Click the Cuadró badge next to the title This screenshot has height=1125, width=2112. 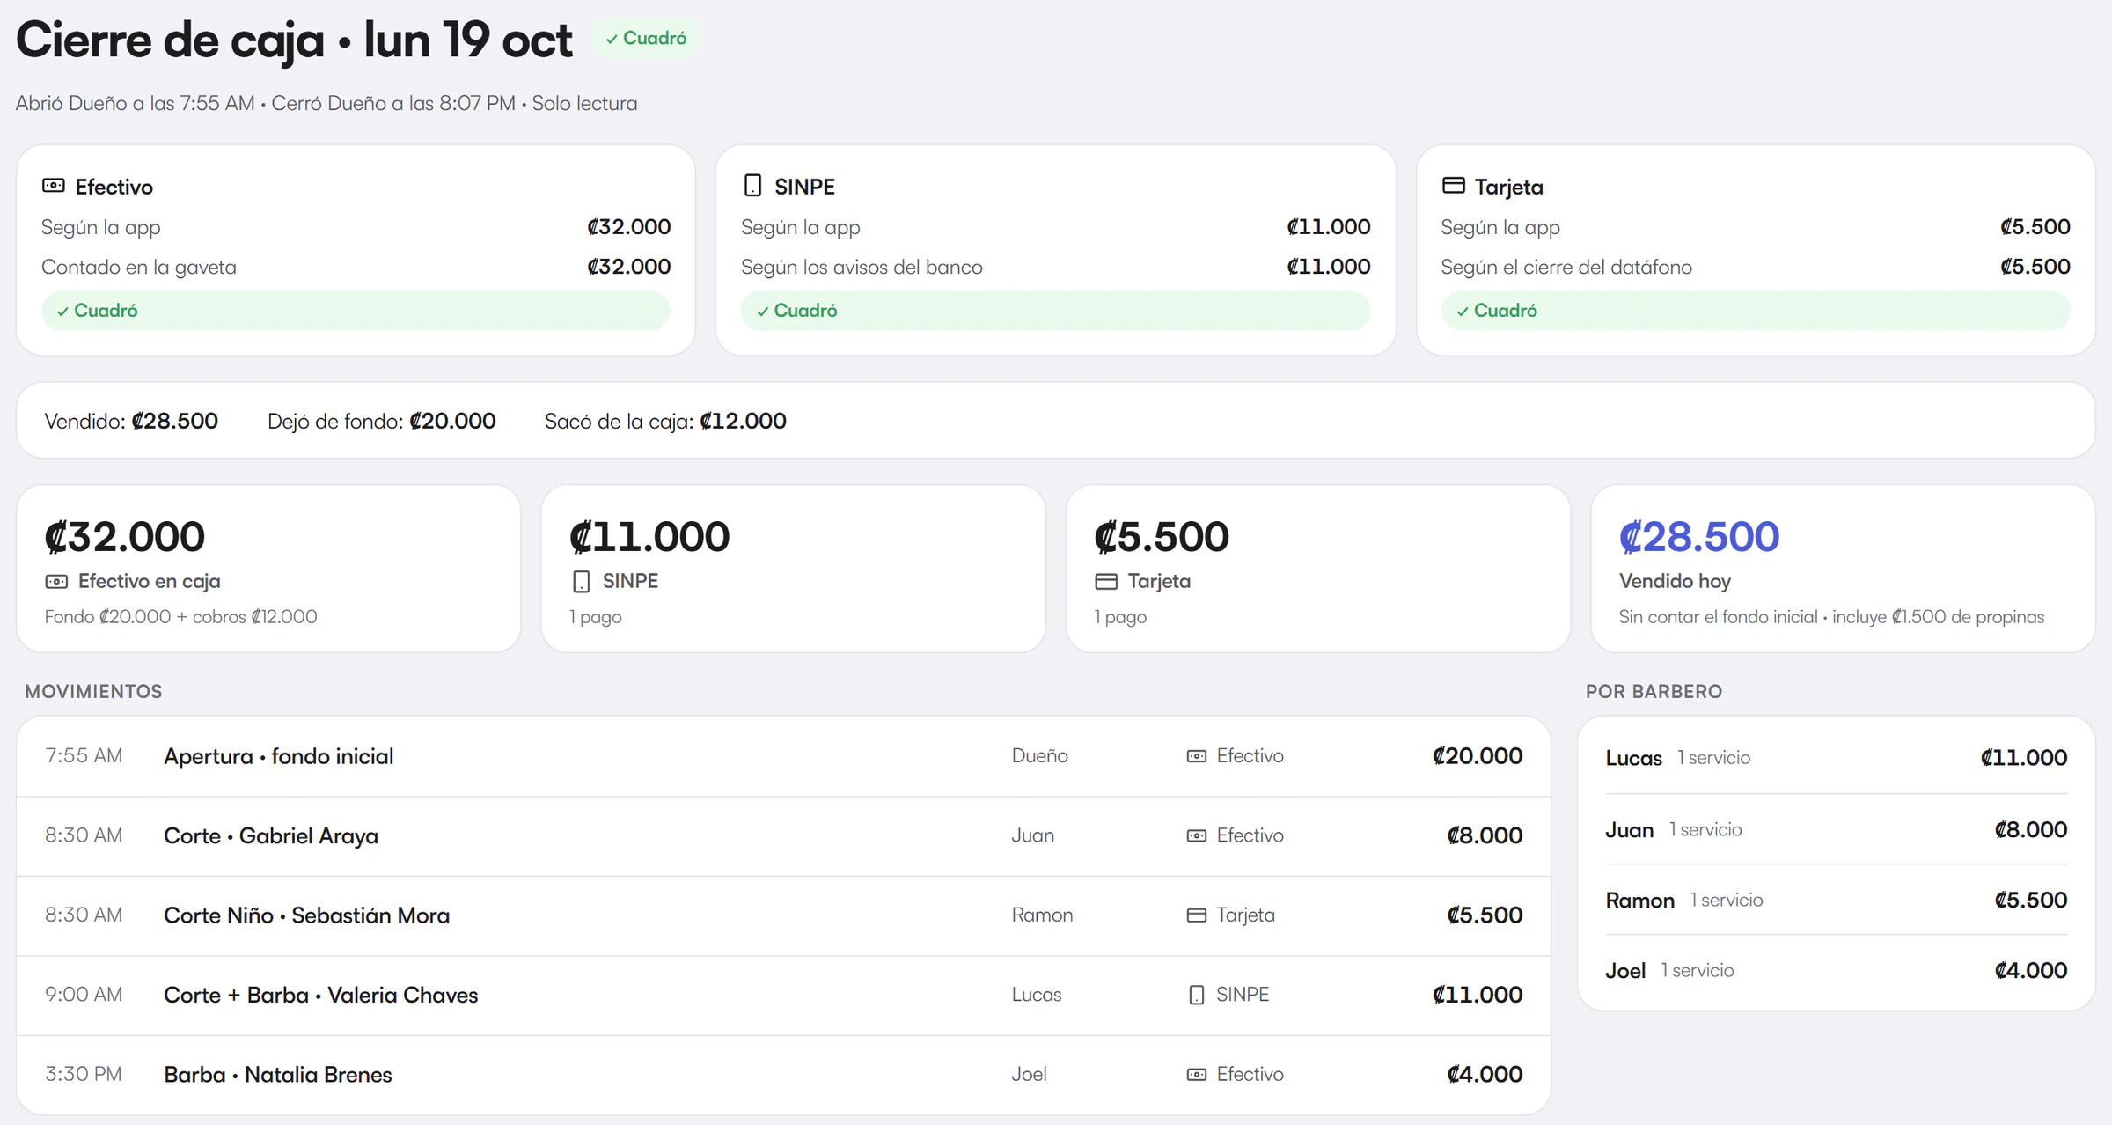pyautogui.click(x=646, y=39)
